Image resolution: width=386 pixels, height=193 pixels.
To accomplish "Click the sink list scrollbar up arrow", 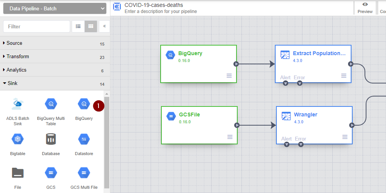I will point(107,94).
